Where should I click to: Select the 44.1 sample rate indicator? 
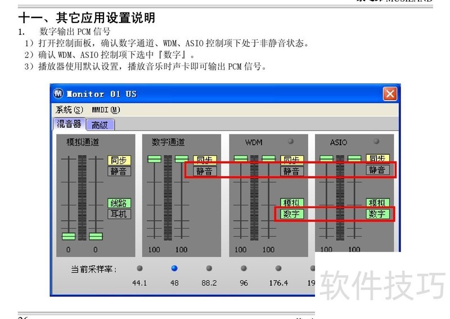click(x=139, y=268)
